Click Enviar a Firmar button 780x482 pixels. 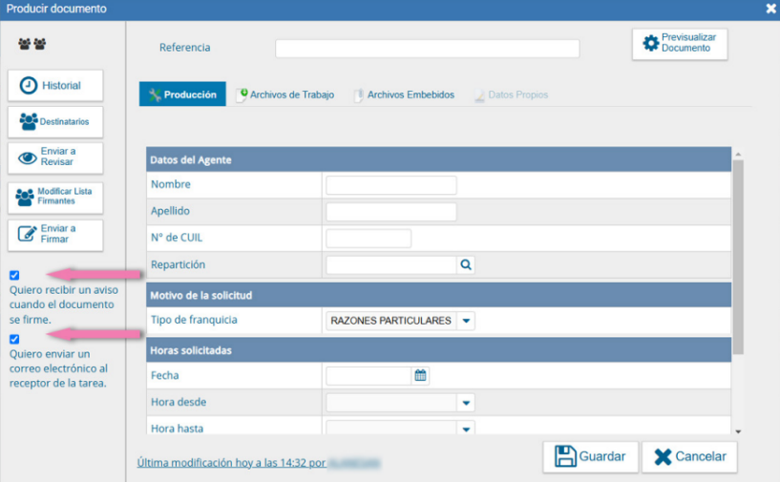[x=55, y=234]
